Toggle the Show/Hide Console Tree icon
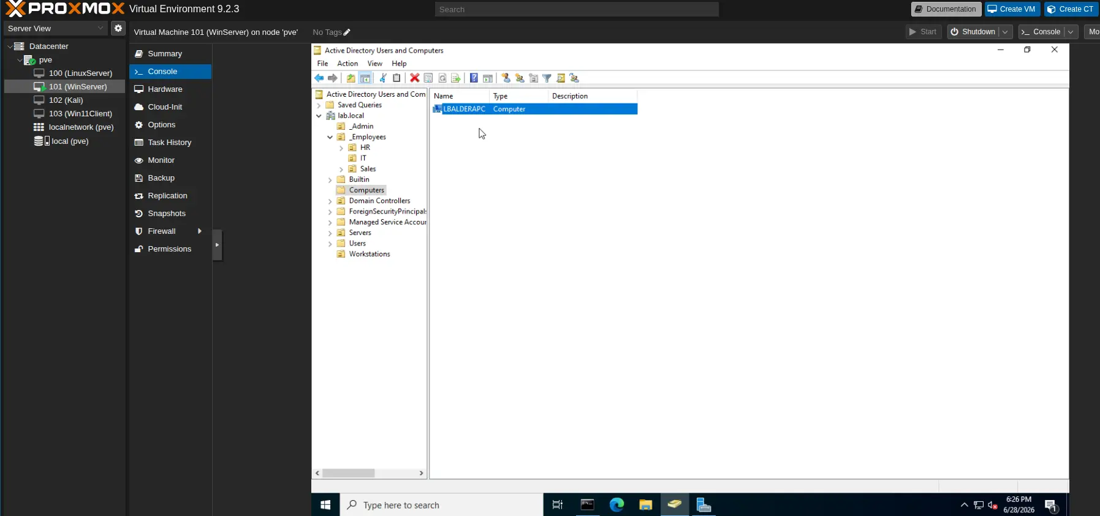 365,78
